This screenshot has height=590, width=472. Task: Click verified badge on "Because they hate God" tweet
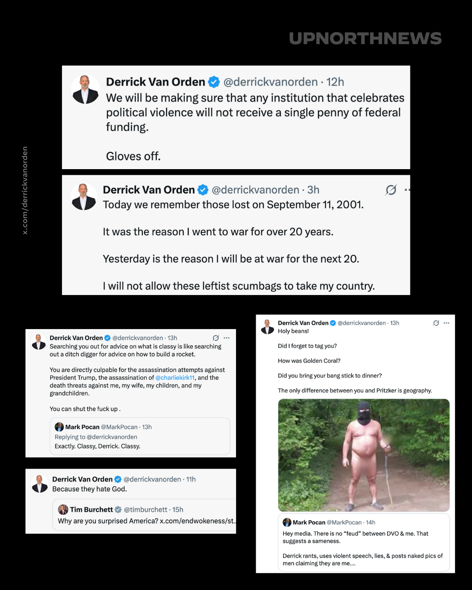point(118,479)
